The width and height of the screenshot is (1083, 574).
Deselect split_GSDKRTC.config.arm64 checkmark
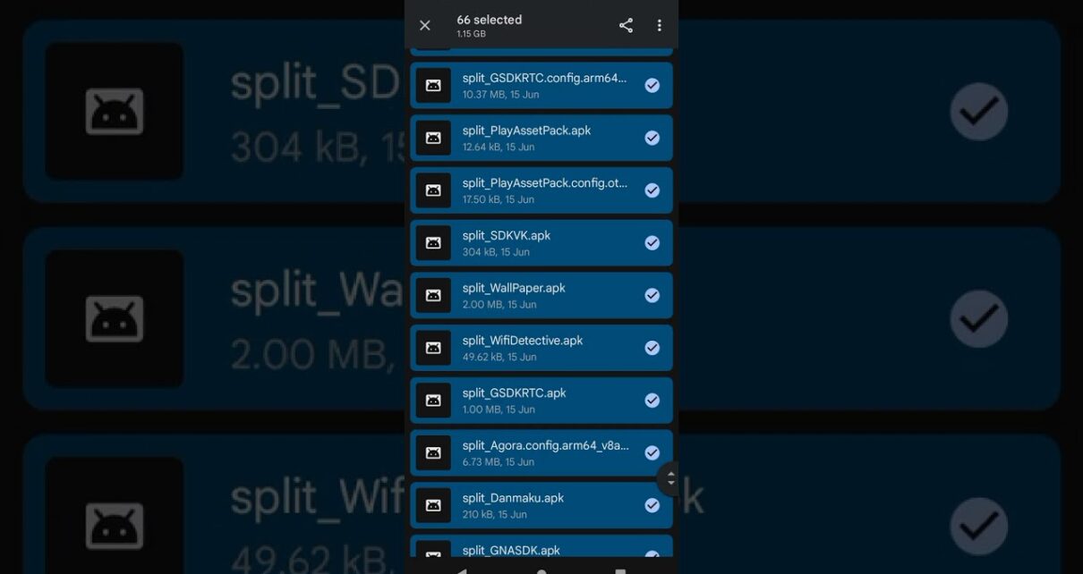(x=652, y=86)
